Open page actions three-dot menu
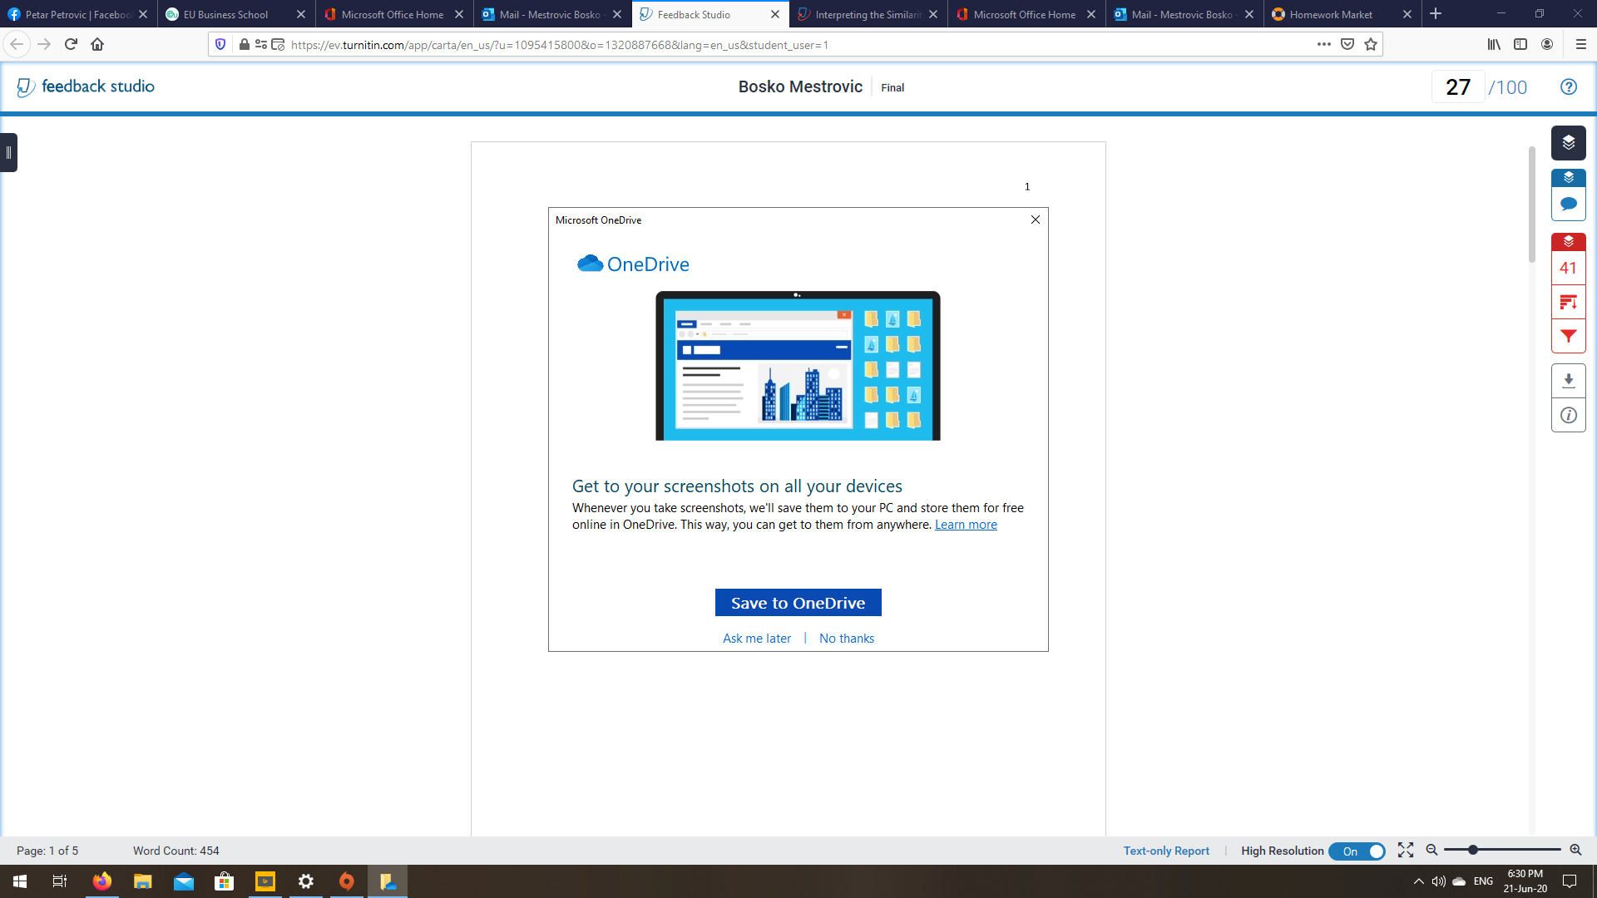Image resolution: width=1597 pixels, height=898 pixels. (1324, 44)
